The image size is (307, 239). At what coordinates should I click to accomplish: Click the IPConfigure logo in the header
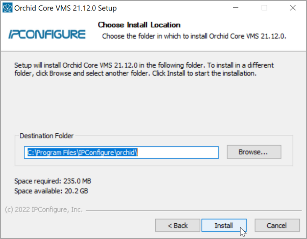[x=47, y=34]
